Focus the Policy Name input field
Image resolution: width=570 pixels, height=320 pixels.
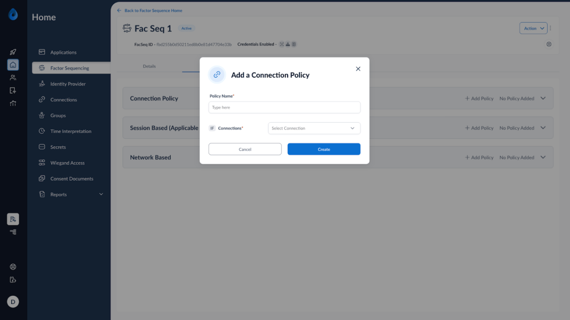point(284,107)
